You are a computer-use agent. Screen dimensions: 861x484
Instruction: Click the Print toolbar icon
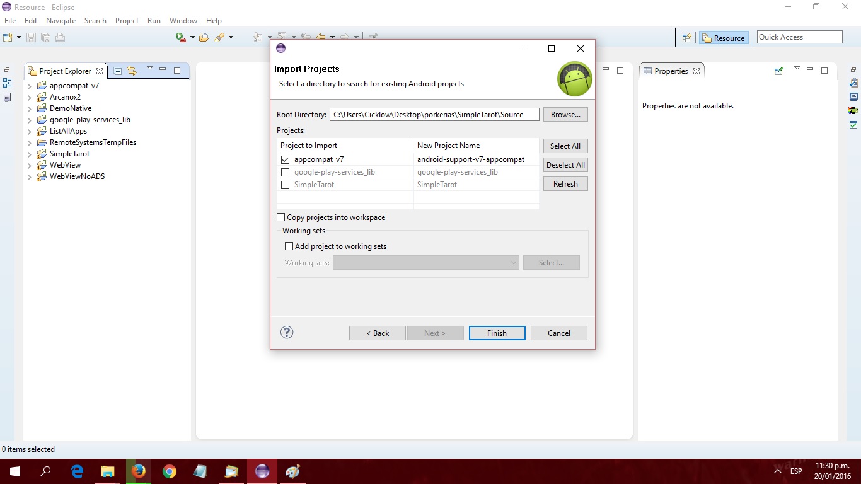pyautogui.click(x=60, y=38)
